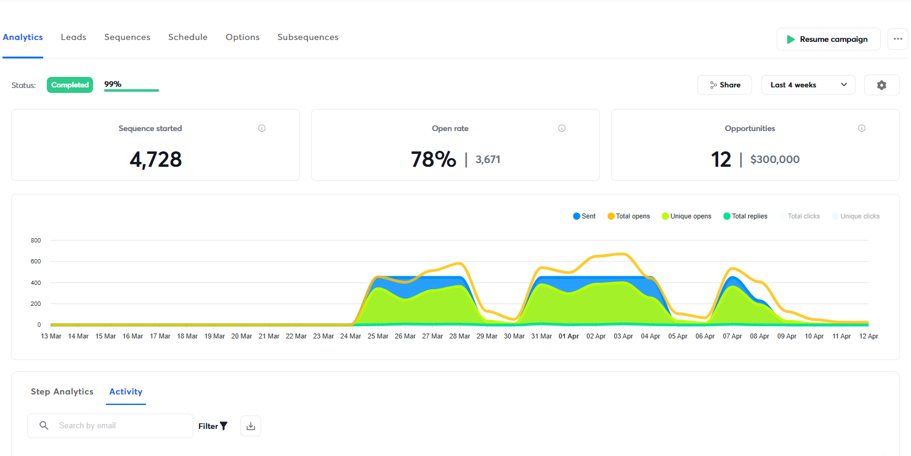Enable the Total clicks legend series
This screenshot has width=911, height=456.
coord(800,217)
